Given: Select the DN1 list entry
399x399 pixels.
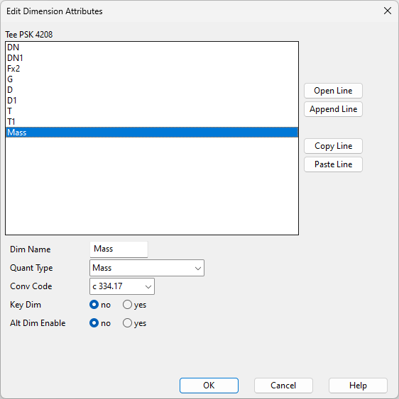Looking at the screenshot, I should [152, 58].
